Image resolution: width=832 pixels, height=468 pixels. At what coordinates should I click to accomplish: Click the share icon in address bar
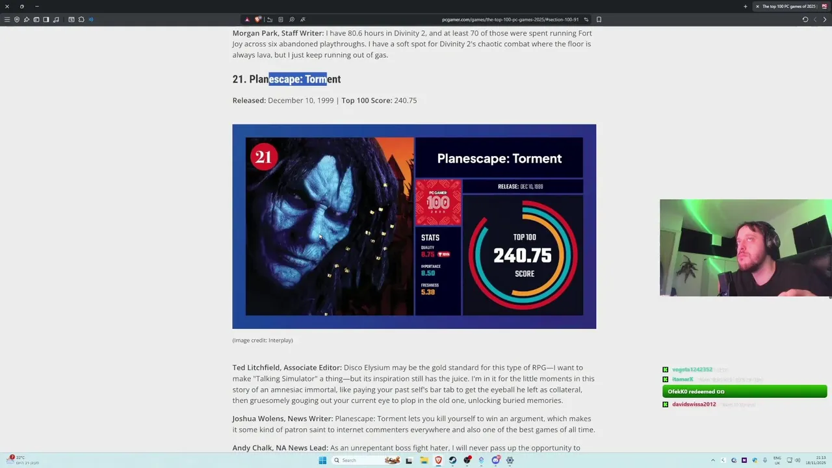coord(270,19)
